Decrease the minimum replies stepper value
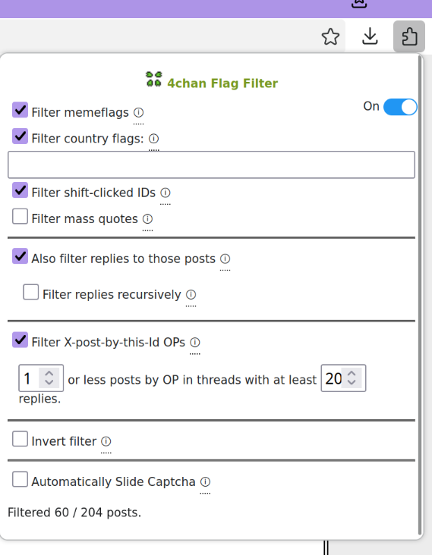The height and width of the screenshot is (555, 432). coord(352,382)
